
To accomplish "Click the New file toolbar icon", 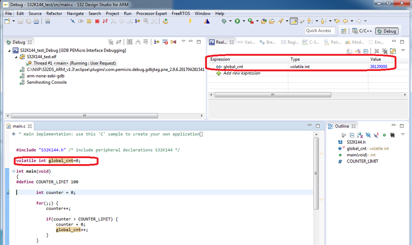I will click(x=7, y=21).
